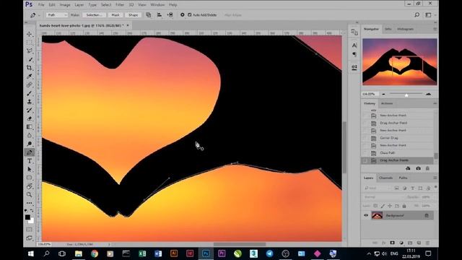Open Paragraph panel icon in side dock
The height and width of the screenshot is (260, 462).
(x=354, y=54)
